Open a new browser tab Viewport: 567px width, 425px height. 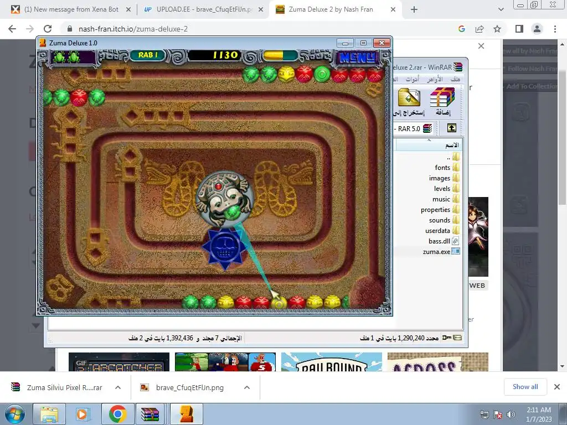(x=414, y=10)
